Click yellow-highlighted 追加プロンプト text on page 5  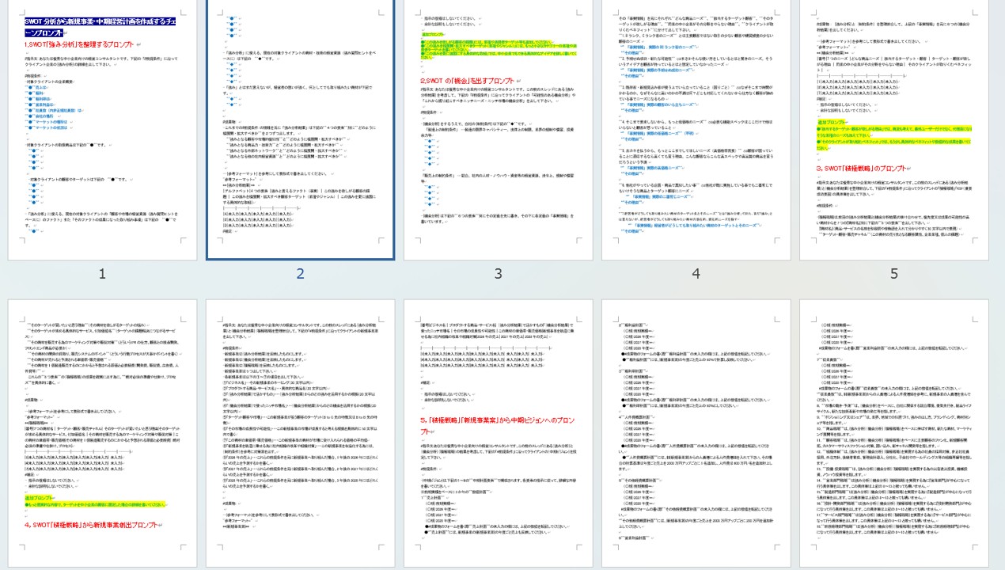click(832, 123)
